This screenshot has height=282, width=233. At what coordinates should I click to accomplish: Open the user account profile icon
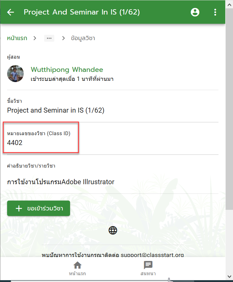tap(195, 12)
